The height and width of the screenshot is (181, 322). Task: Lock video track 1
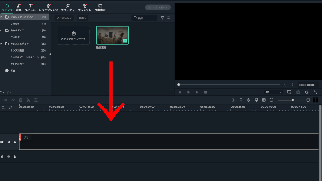pyautogui.click(x=15, y=142)
